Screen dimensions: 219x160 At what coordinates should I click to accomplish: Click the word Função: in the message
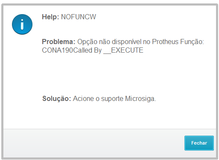pos(192,42)
